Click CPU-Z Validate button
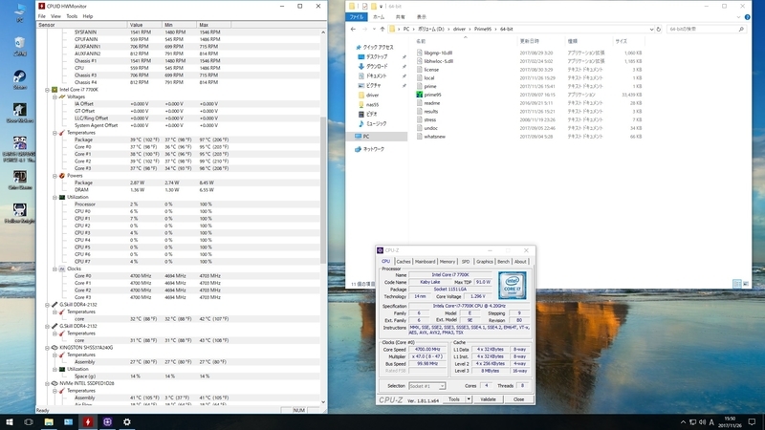This screenshot has width=765, height=430. 488,399
